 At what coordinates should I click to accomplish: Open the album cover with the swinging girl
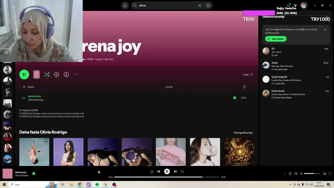point(34,152)
